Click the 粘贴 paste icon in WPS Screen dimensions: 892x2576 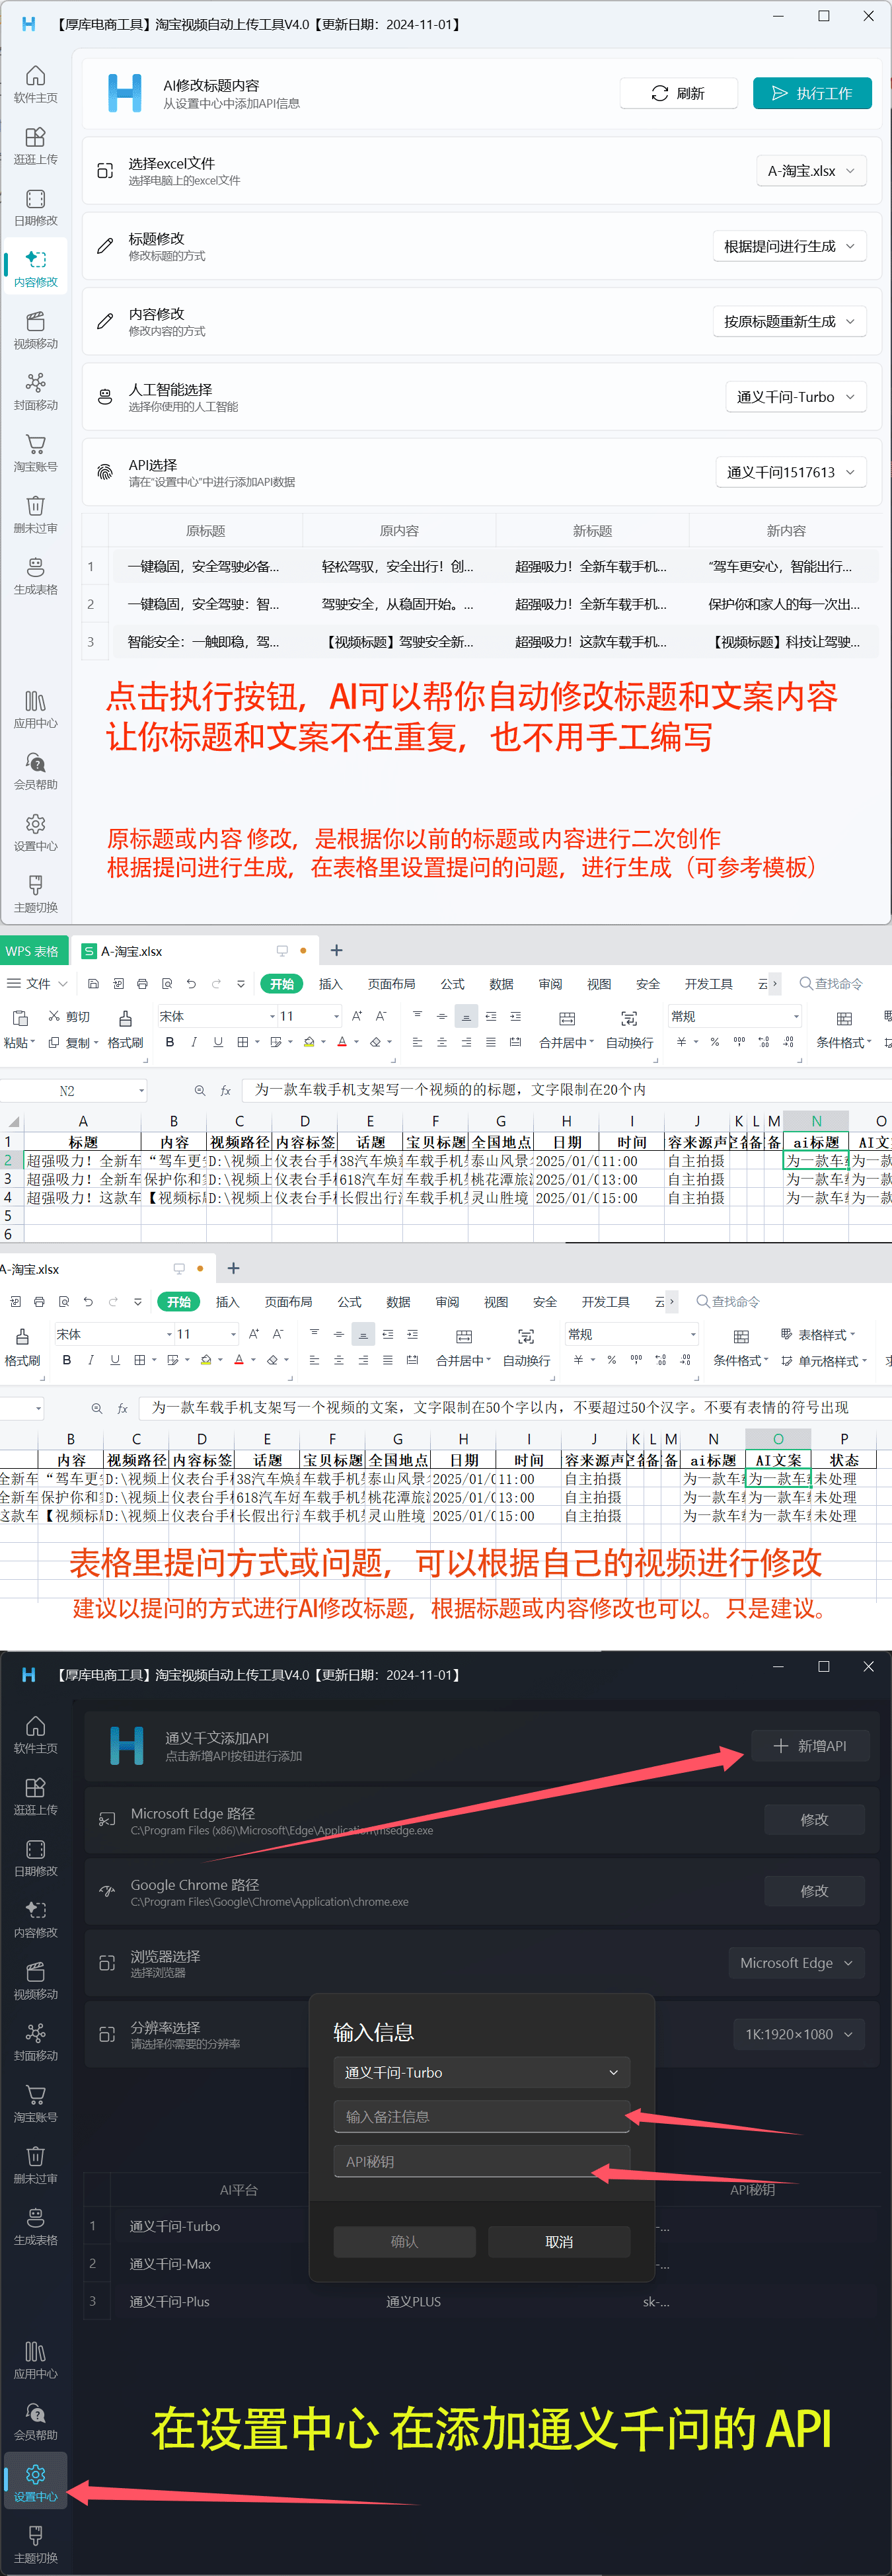19,1018
